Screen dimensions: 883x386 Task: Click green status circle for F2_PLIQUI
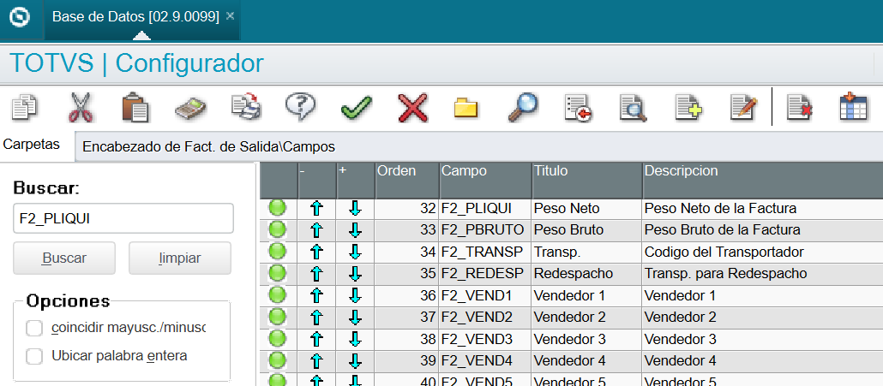277,209
